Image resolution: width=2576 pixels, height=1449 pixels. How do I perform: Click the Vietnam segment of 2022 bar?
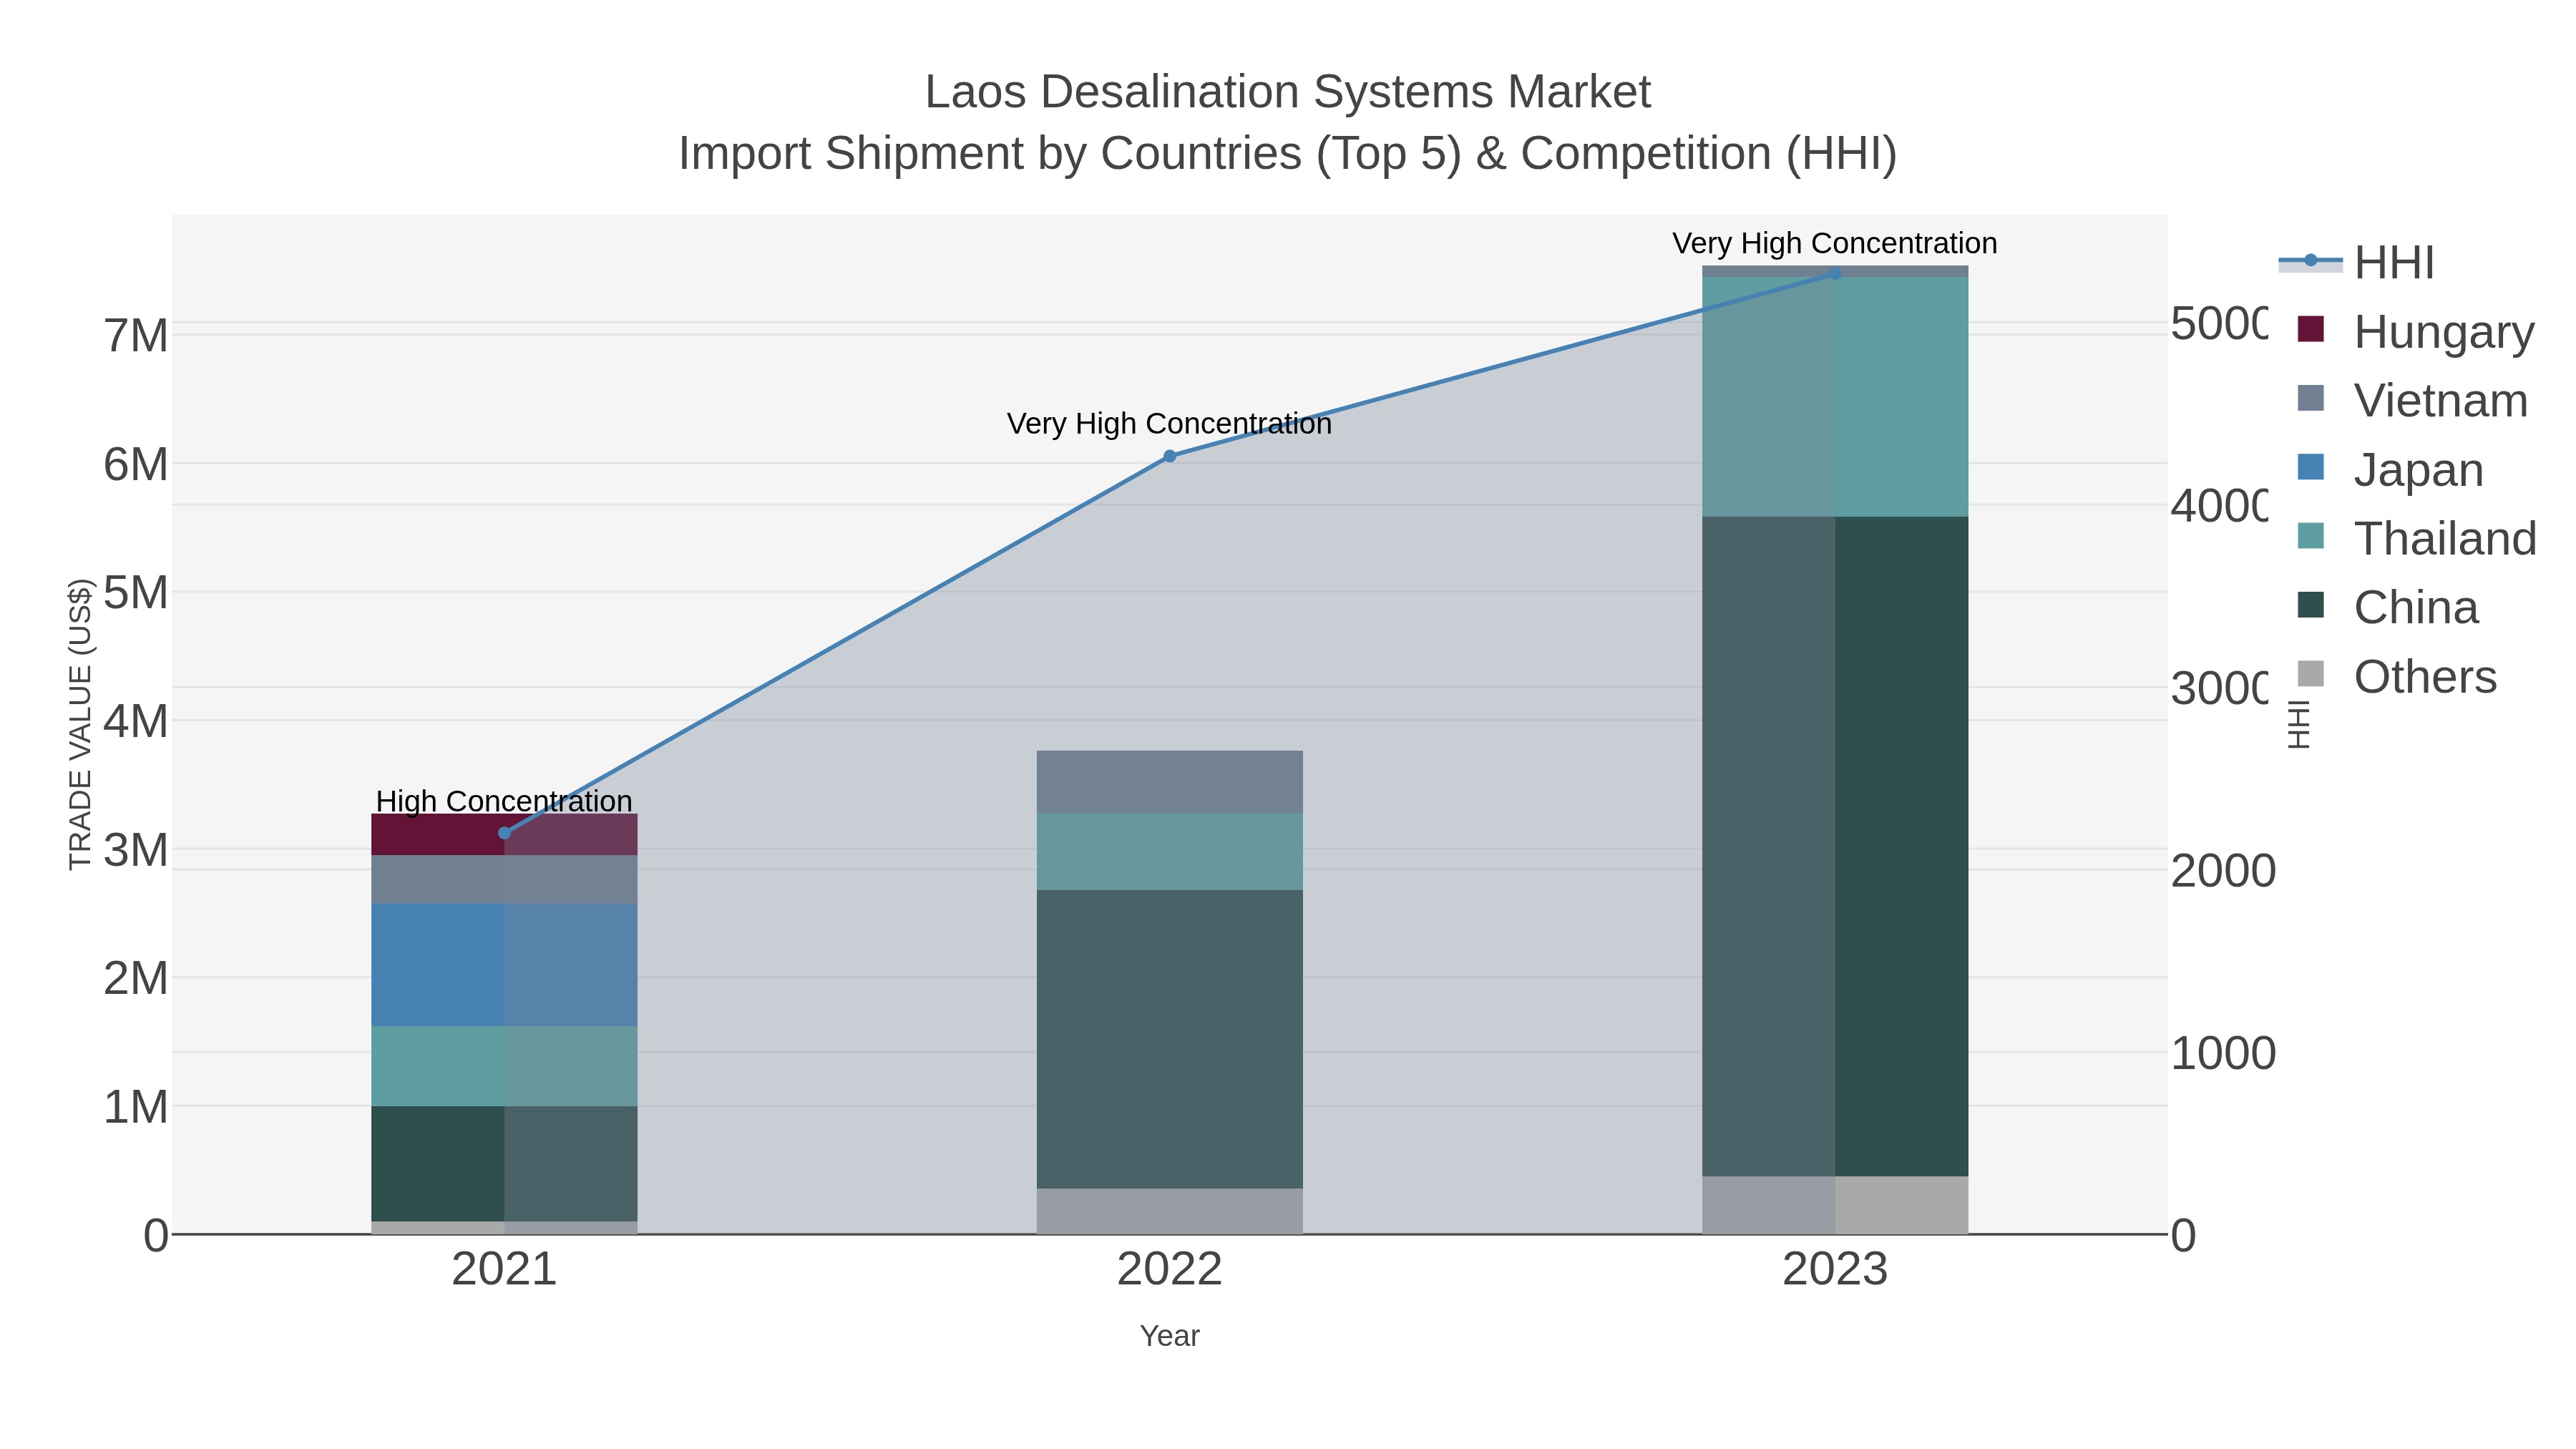click(x=1170, y=782)
